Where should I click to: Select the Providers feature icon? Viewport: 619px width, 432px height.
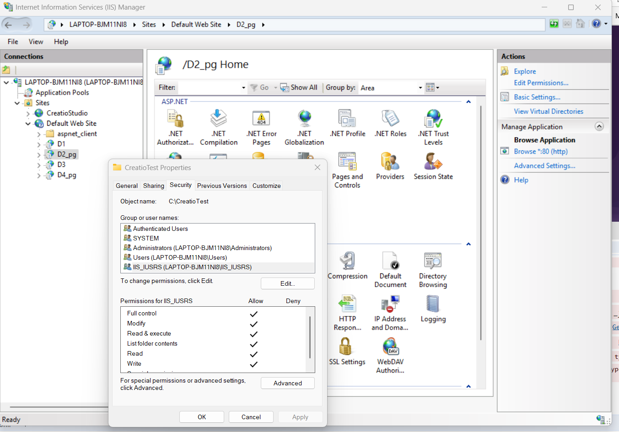tap(390, 166)
